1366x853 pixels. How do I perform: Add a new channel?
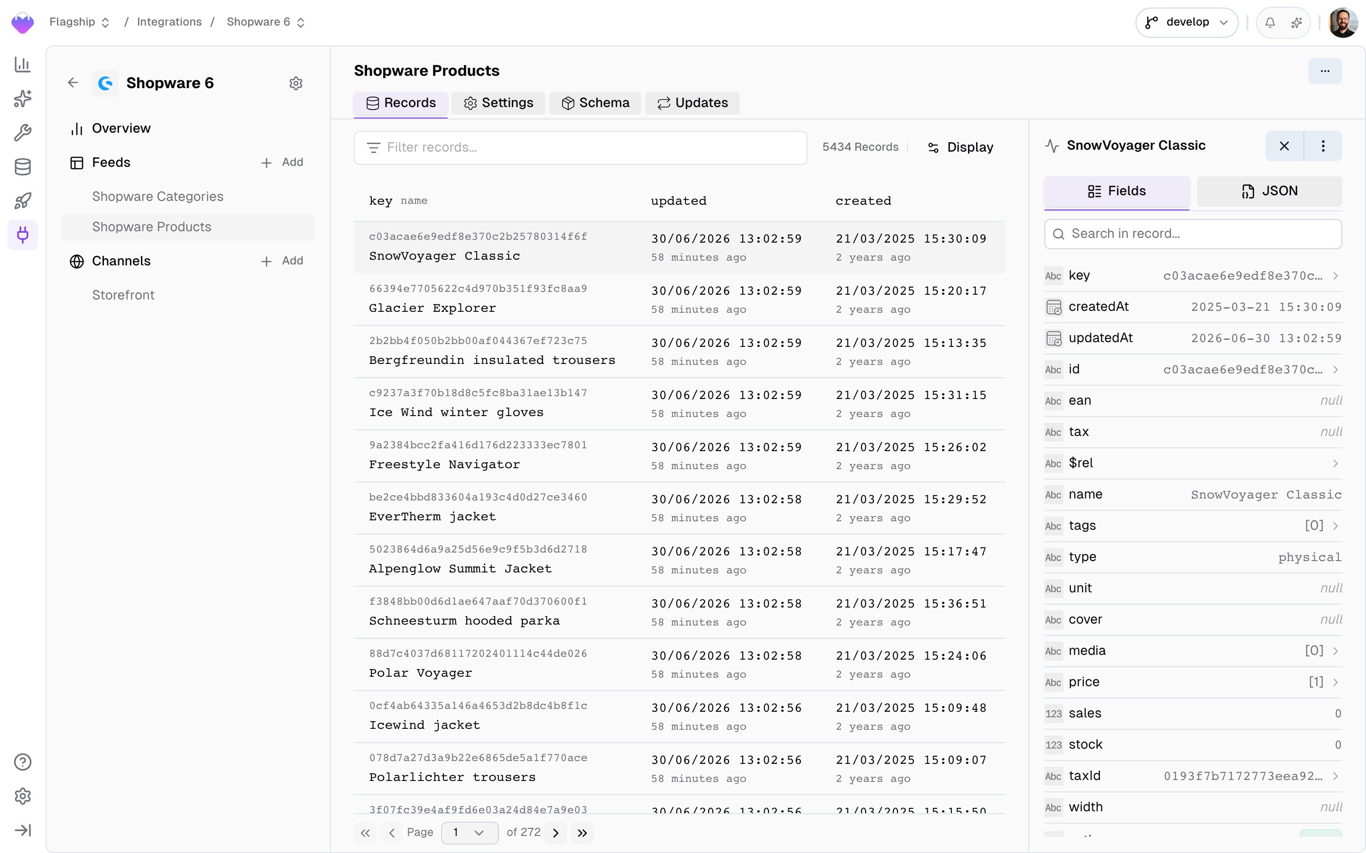coord(282,261)
